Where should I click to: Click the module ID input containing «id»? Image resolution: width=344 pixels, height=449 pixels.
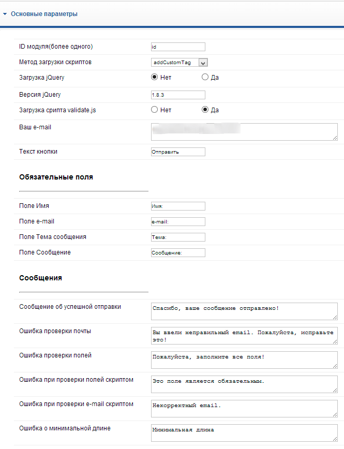click(x=177, y=47)
